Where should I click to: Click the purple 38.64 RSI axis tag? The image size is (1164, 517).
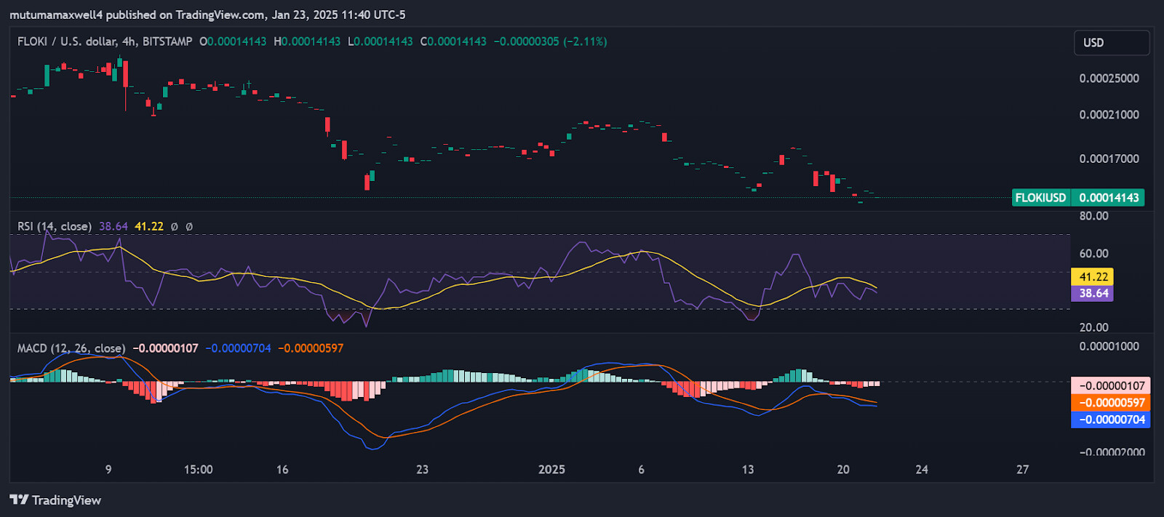1093,294
